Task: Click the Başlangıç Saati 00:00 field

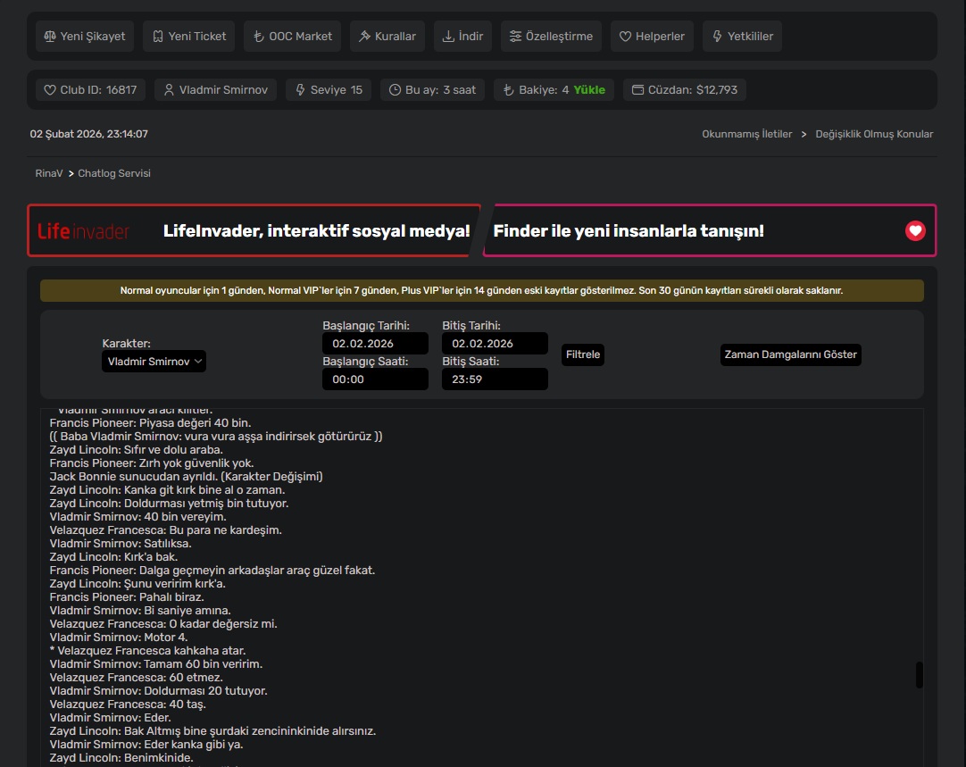Action: (375, 379)
